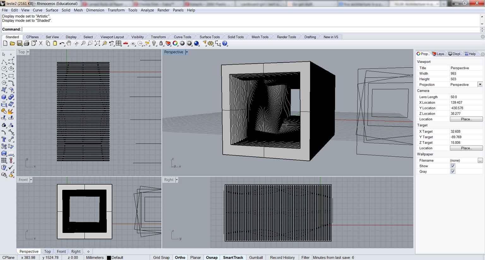Click the wallpaper filename browse button

(x=480, y=161)
